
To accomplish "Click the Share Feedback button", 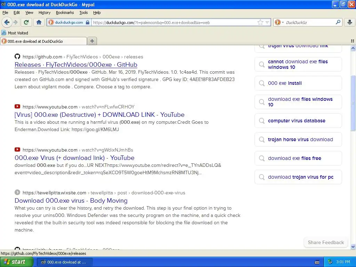I will 326,242.
